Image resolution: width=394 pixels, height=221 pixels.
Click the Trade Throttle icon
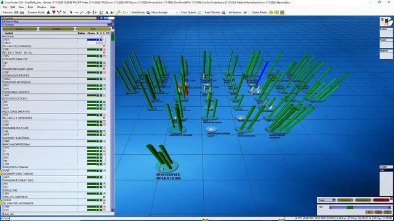[223, 12]
